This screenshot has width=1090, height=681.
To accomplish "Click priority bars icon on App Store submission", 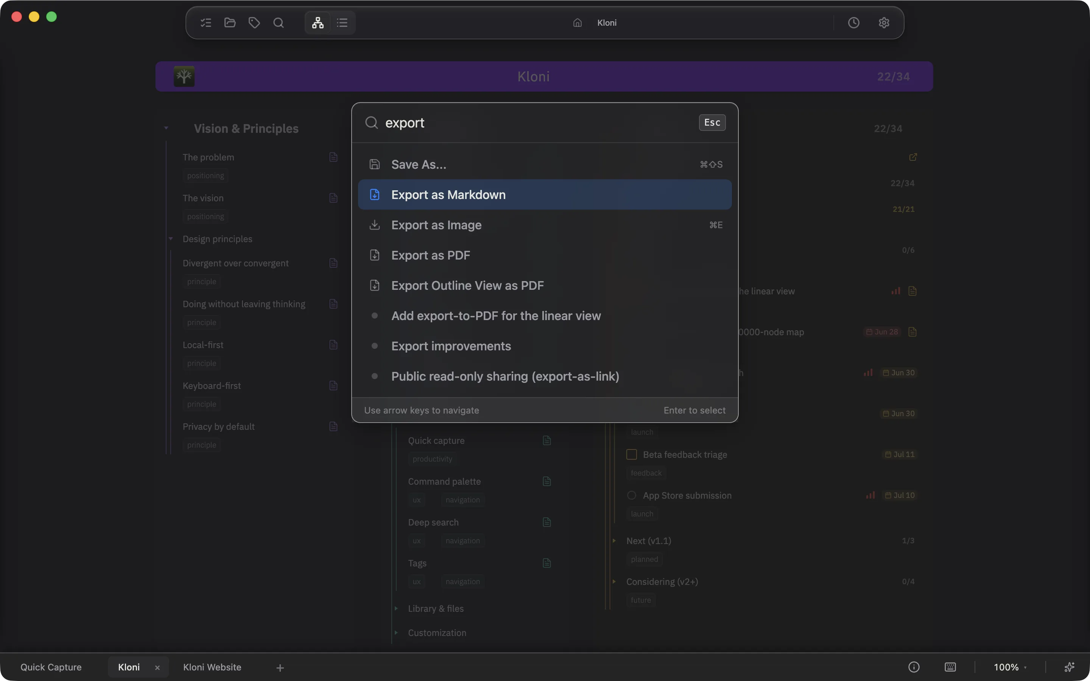I will [870, 495].
